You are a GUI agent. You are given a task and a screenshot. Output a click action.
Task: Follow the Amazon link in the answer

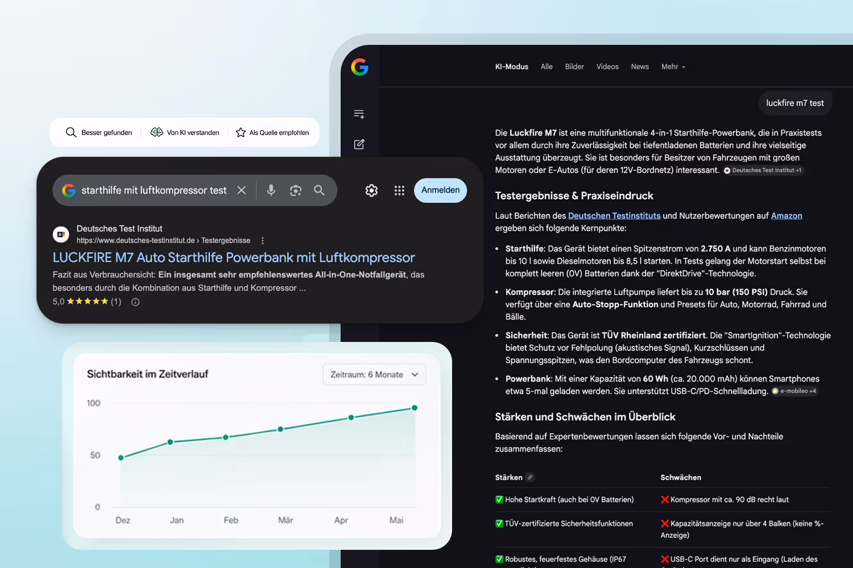786,216
